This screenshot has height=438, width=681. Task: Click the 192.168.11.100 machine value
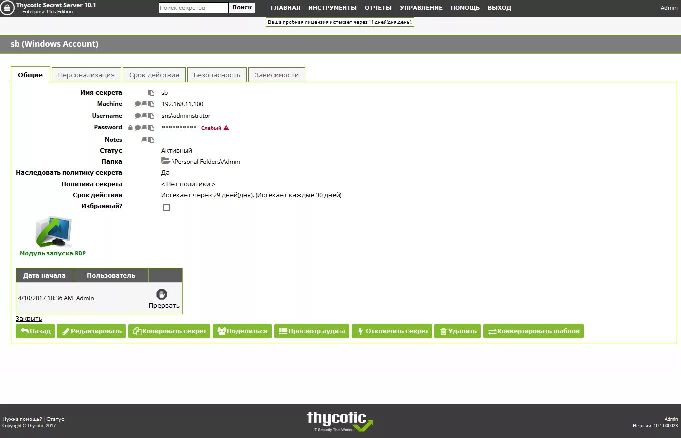(182, 104)
